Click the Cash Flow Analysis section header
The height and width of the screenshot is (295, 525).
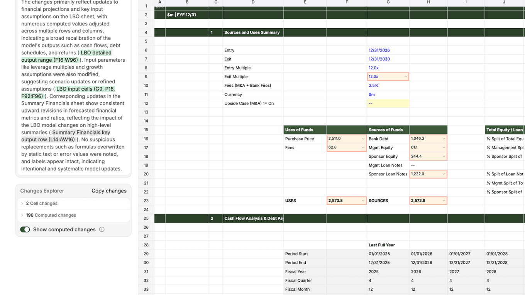[253, 218]
